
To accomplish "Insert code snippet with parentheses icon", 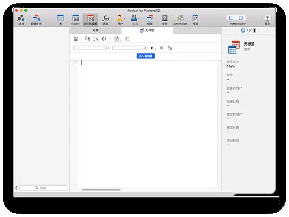I will click(104, 39).
